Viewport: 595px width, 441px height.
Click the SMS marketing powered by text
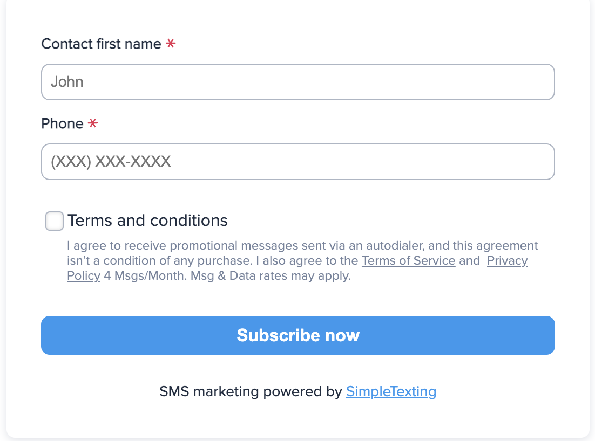coord(251,391)
